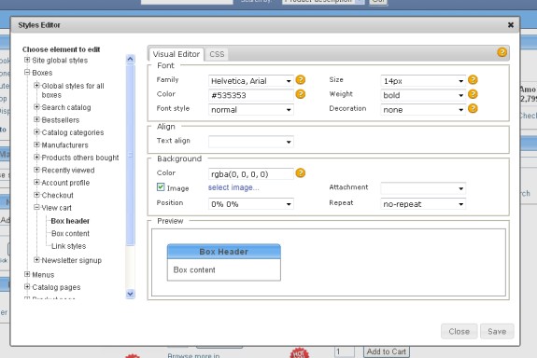537x358 pixels.
Task: Select Box content in the tree
Action: point(70,233)
